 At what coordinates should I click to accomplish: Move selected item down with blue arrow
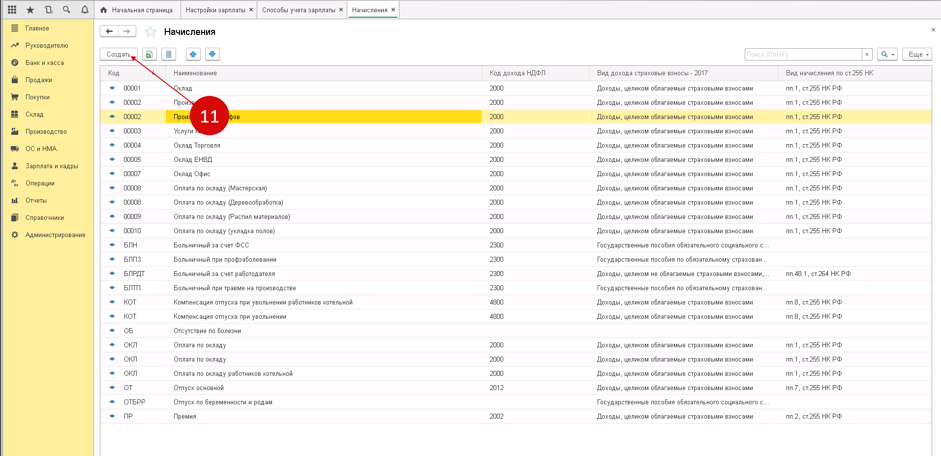(x=212, y=54)
